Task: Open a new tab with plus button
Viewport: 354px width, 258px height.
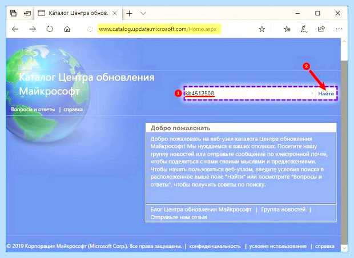Action: 130,13
